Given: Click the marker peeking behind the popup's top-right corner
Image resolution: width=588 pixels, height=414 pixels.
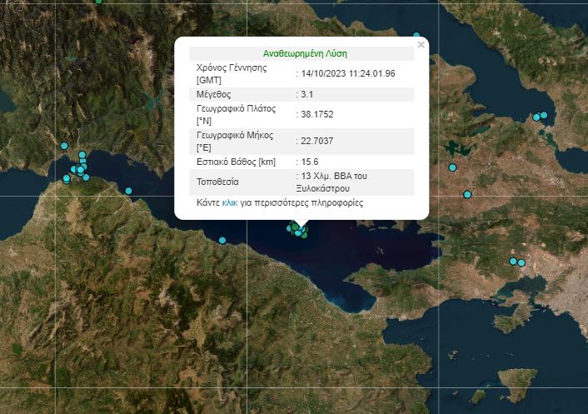Looking at the screenshot, I should pos(416,36).
